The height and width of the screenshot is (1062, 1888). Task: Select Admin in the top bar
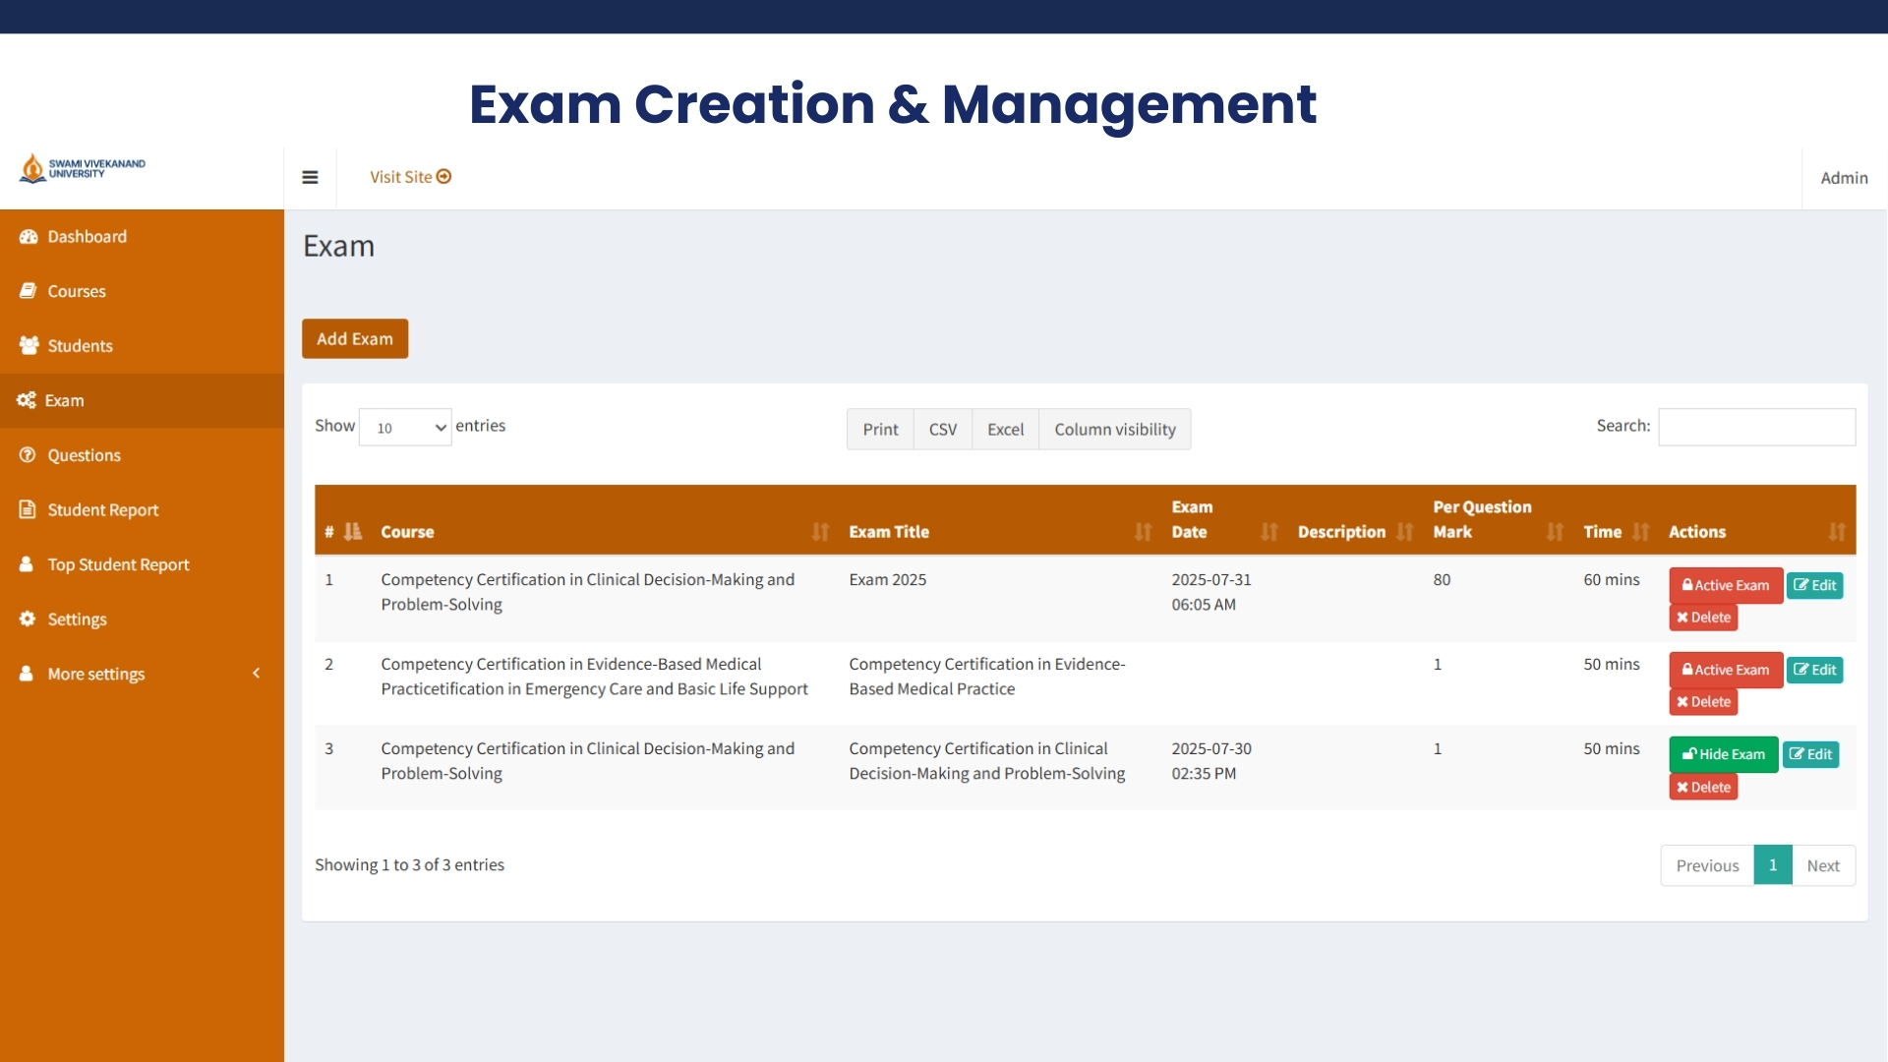1843,177
